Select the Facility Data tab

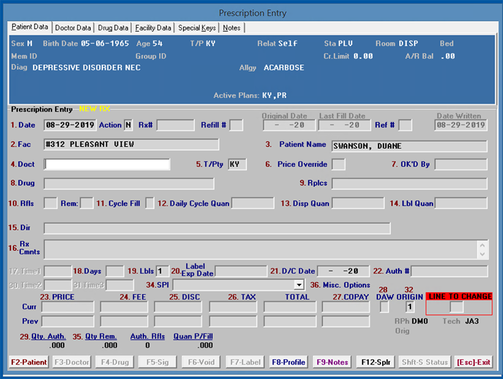[153, 28]
